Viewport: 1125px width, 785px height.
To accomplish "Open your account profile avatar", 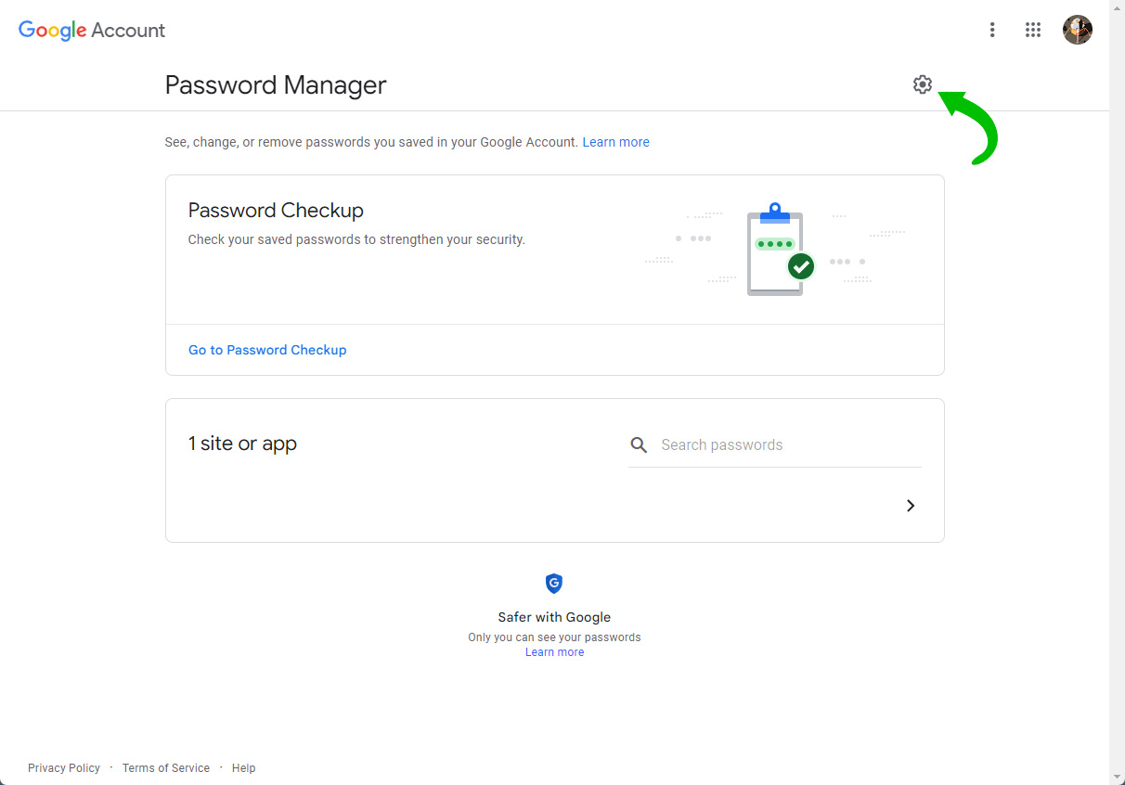I will [1077, 29].
